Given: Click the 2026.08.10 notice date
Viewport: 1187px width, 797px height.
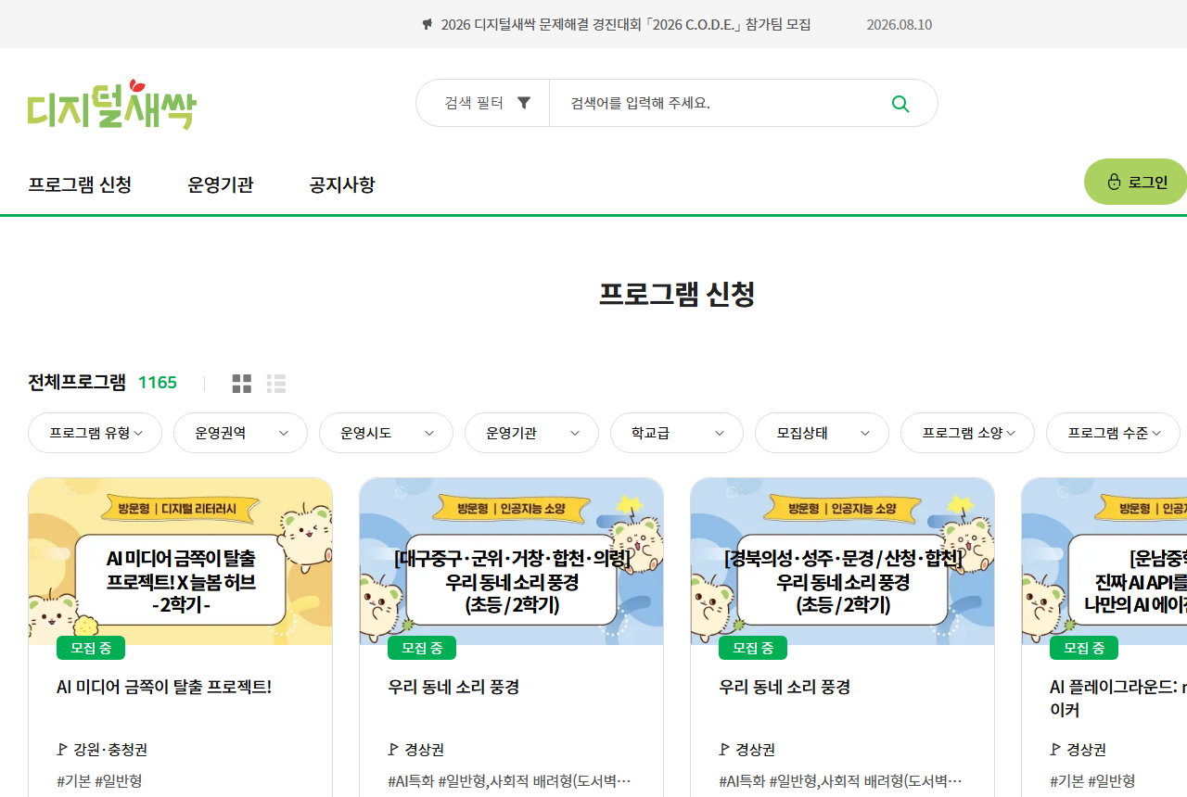Looking at the screenshot, I should [x=900, y=24].
